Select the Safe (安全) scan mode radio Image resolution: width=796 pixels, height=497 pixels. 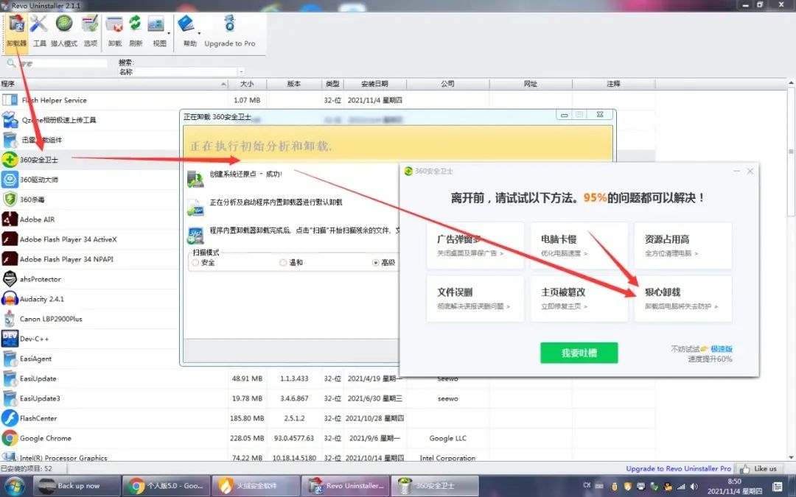[195, 262]
